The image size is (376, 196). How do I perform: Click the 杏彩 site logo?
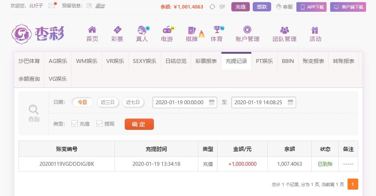[38, 34]
